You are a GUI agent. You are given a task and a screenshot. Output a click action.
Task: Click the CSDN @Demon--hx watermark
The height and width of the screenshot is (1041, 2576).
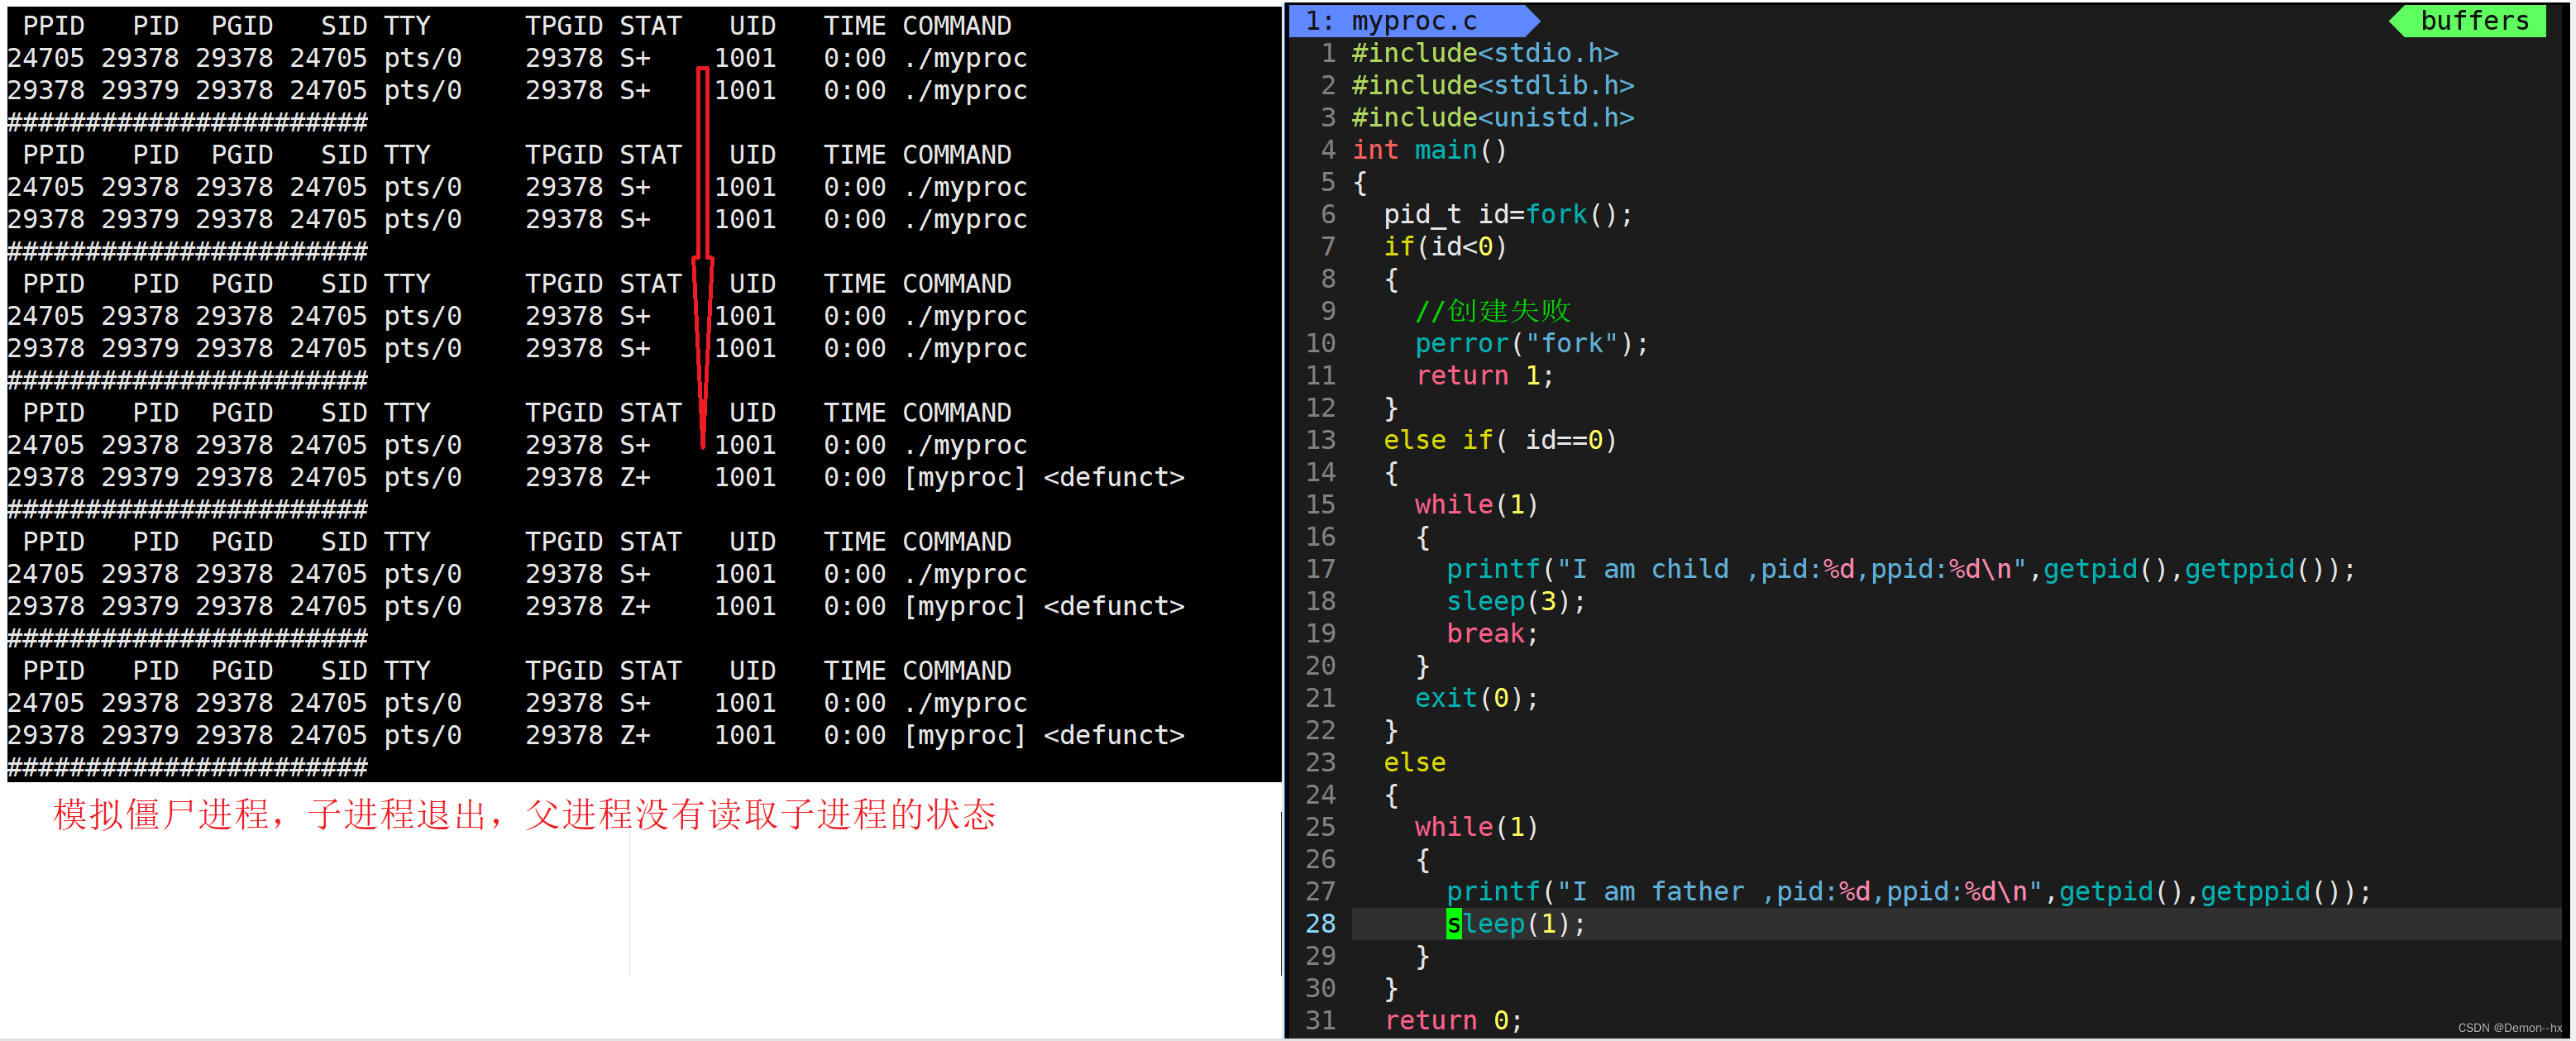click(x=2508, y=1028)
